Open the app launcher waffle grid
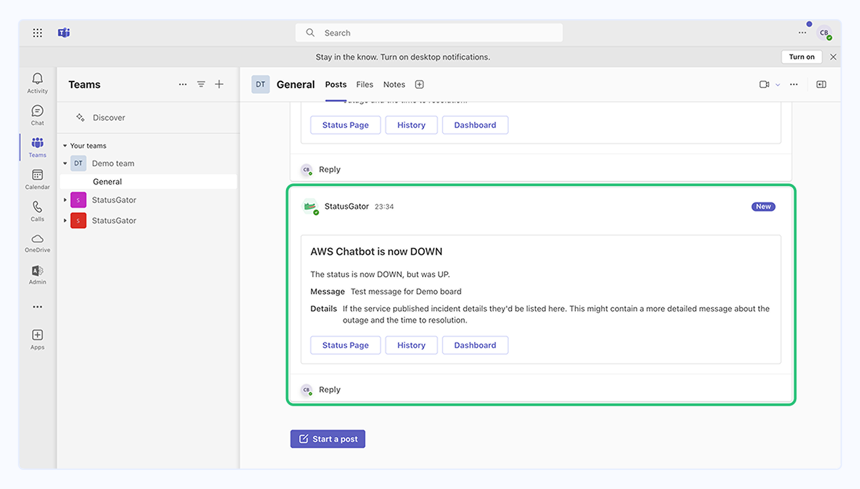The width and height of the screenshot is (860, 489). [37, 33]
